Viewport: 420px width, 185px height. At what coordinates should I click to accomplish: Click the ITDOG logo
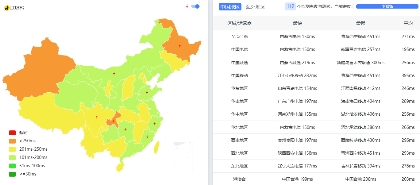14,8
